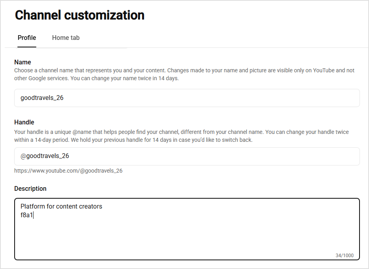Click the youtube.com/@goodtravels_26 URL under Handle
This screenshot has height=269, width=369.
pyautogui.click(x=68, y=171)
